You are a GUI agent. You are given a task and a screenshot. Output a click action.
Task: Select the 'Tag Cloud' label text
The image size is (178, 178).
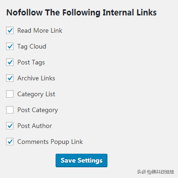(x=32, y=47)
